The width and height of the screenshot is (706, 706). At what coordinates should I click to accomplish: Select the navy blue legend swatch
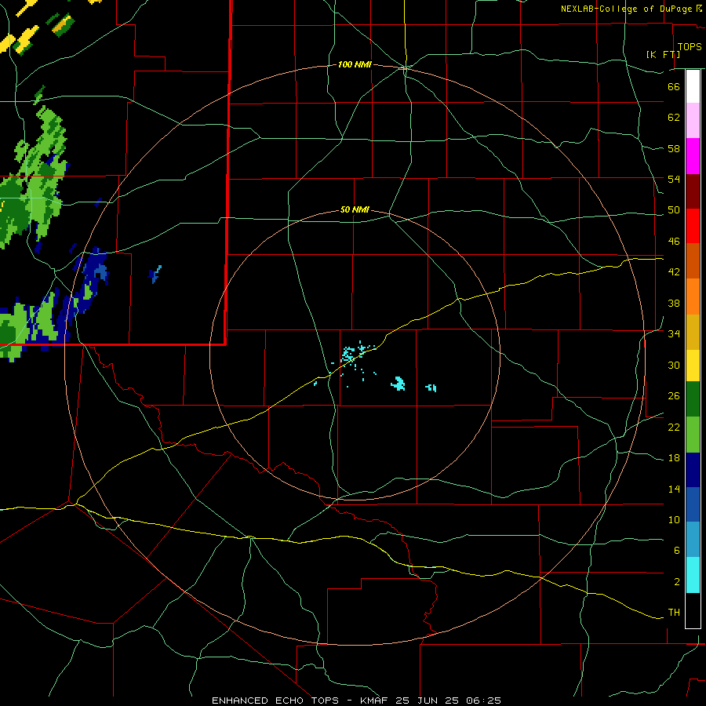click(x=693, y=470)
